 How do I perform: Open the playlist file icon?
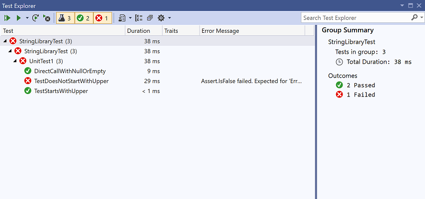point(122,18)
